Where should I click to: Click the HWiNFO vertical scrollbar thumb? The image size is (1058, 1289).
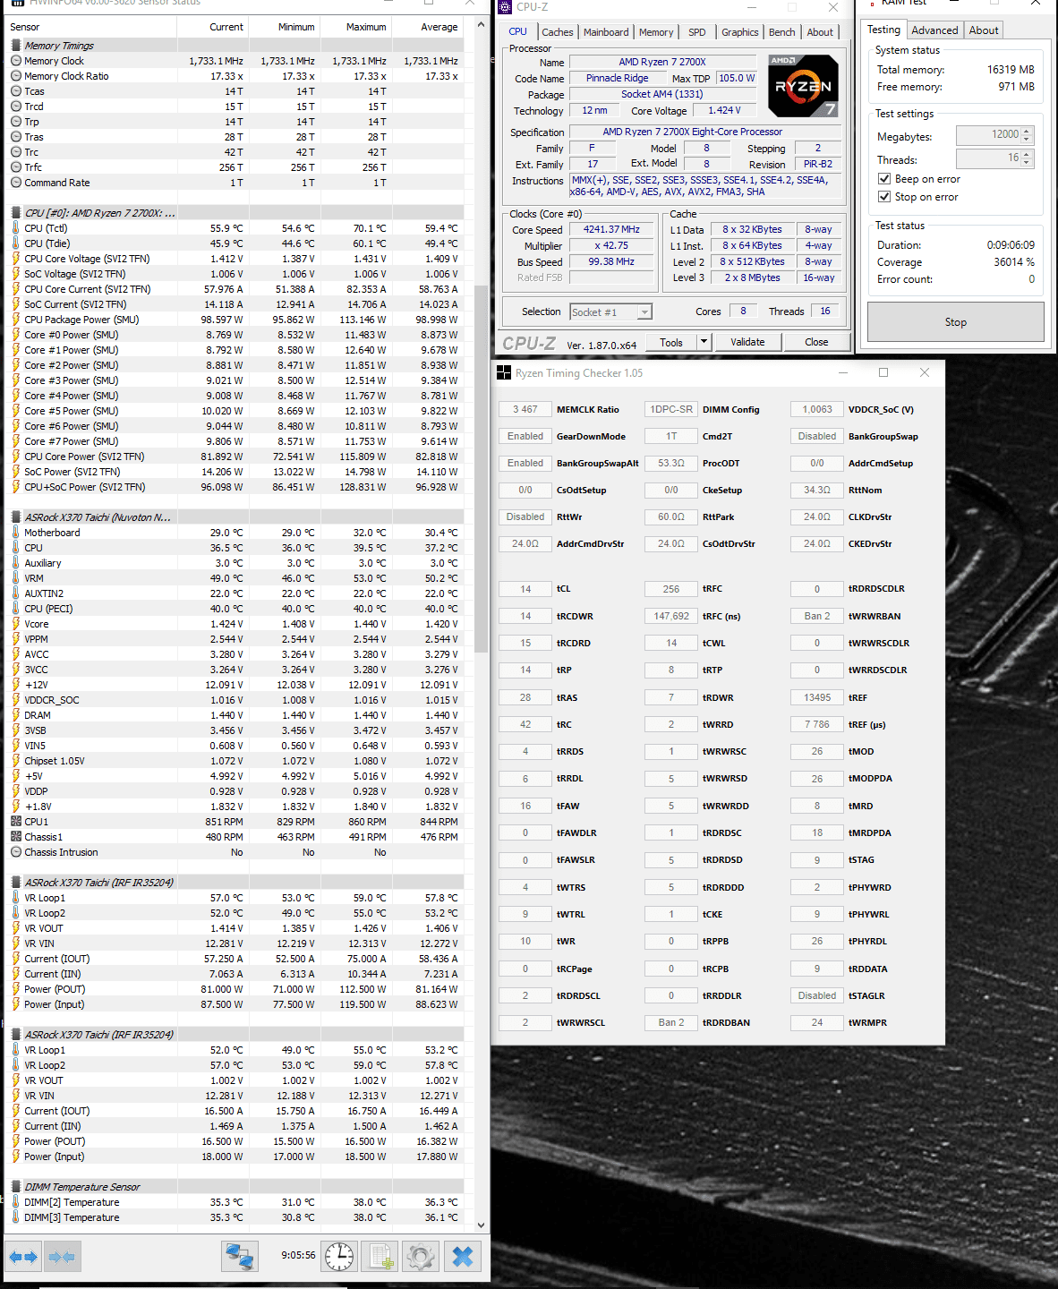pos(481,468)
